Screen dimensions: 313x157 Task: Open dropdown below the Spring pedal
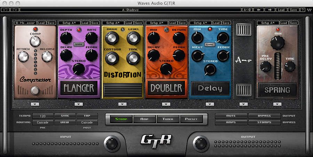(277, 104)
